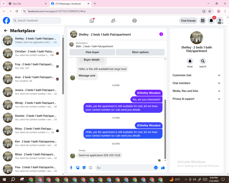This screenshot has width=229, height=183.
Task: Open Windows taskbar search
Action: pyautogui.click(x=13, y=179)
